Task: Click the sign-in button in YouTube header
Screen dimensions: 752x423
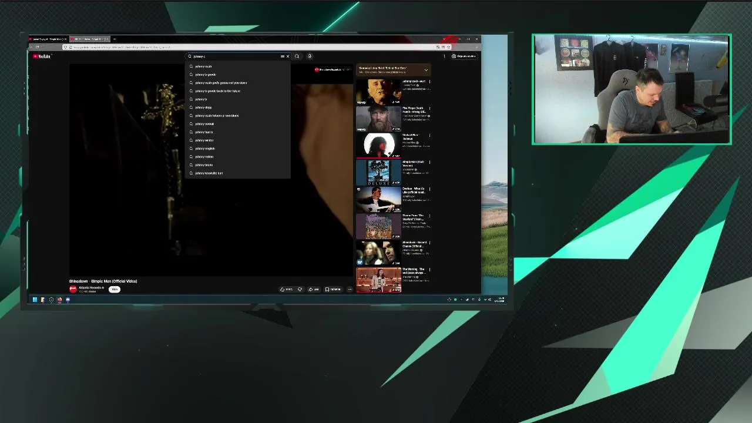Action: 464,56
